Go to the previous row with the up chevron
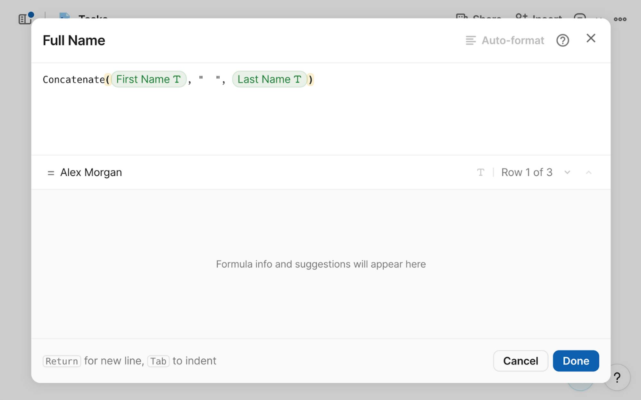The height and width of the screenshot is (400, 641). [x=588, y=172]
